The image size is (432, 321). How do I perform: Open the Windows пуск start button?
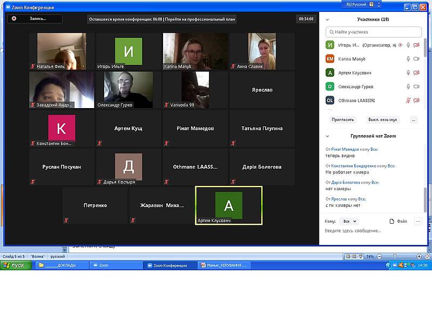(16, 265)
